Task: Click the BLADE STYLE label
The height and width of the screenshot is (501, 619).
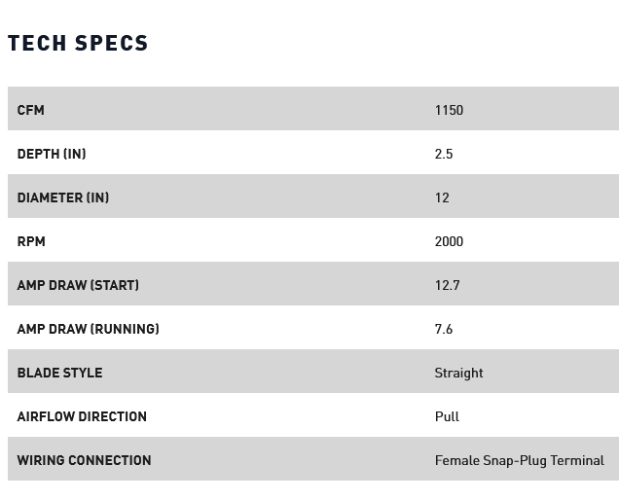Action: [x=59, y=373]
